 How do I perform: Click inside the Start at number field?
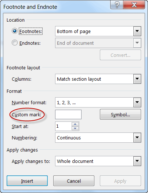pos(63,126)
